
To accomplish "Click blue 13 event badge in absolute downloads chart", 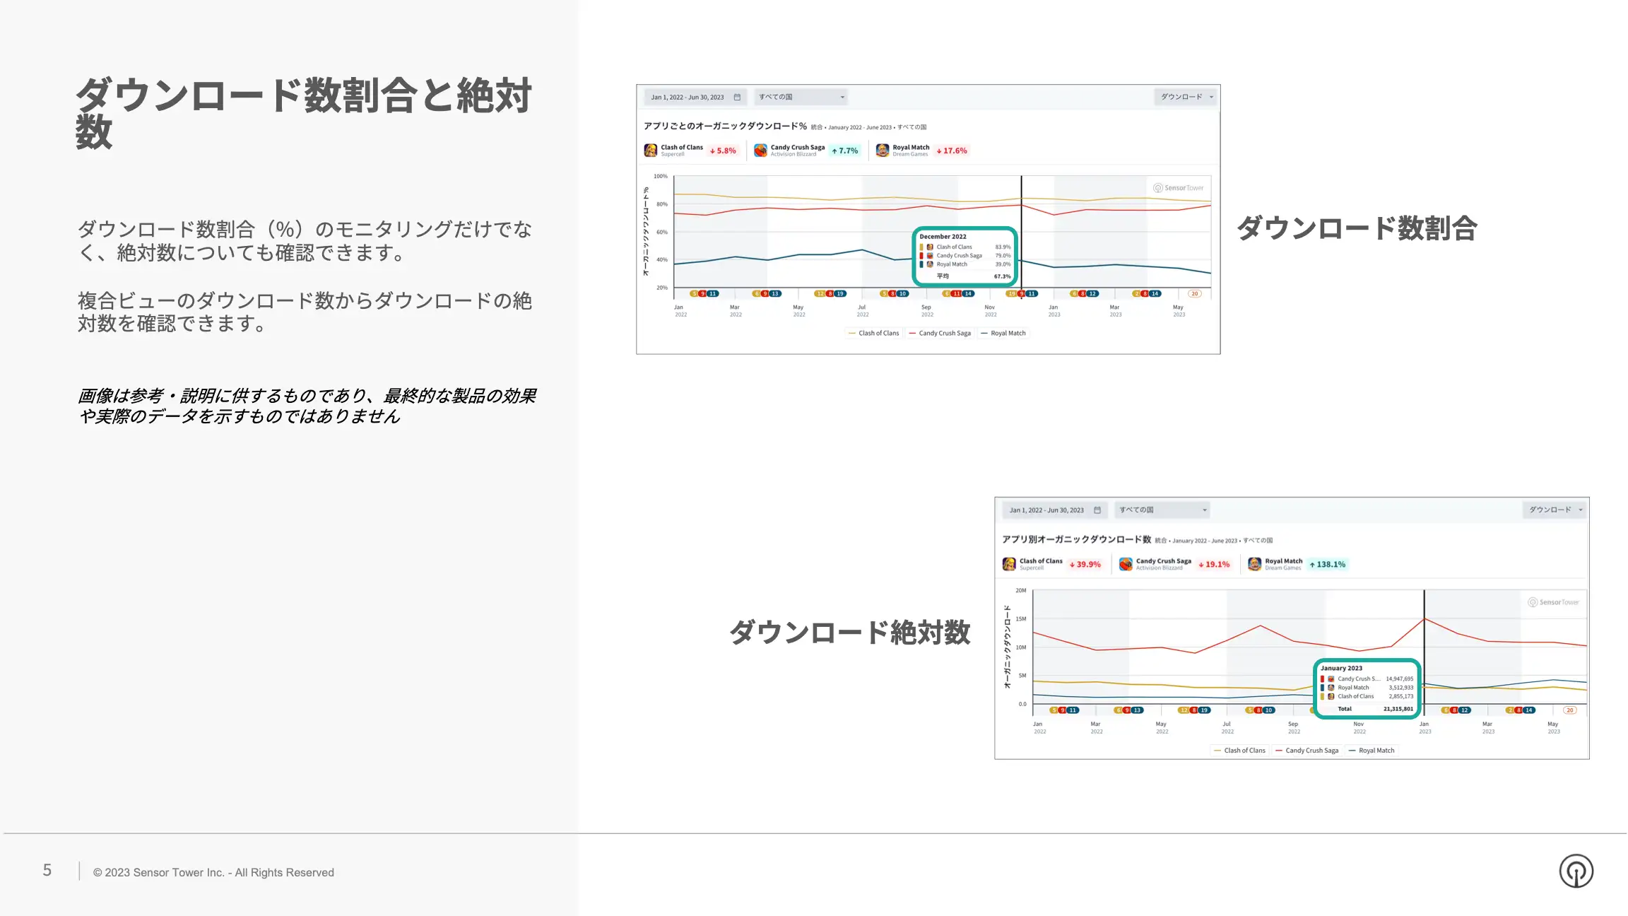I will tap(1137, 710).
